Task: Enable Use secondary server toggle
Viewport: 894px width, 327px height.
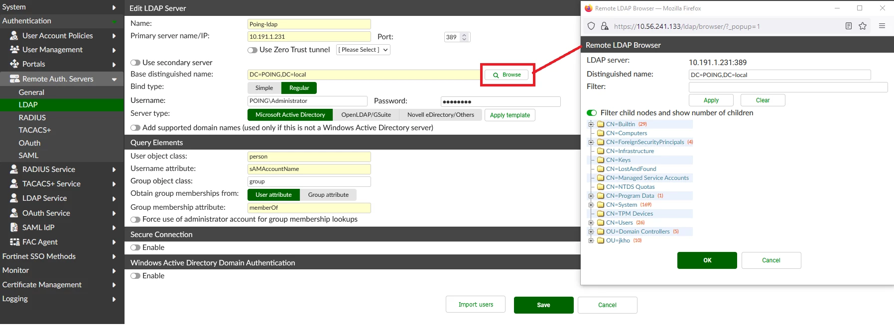Action: pos(135,63)
